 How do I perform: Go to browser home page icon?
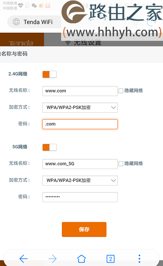(81, 259)
